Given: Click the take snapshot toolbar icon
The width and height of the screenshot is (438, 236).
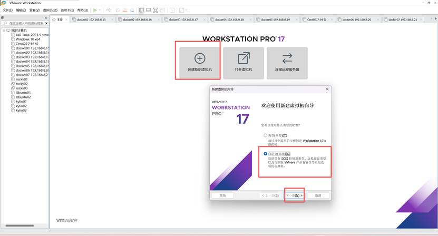Looking at the screenshot, I should pyautogui.click(x=118, y=10).
